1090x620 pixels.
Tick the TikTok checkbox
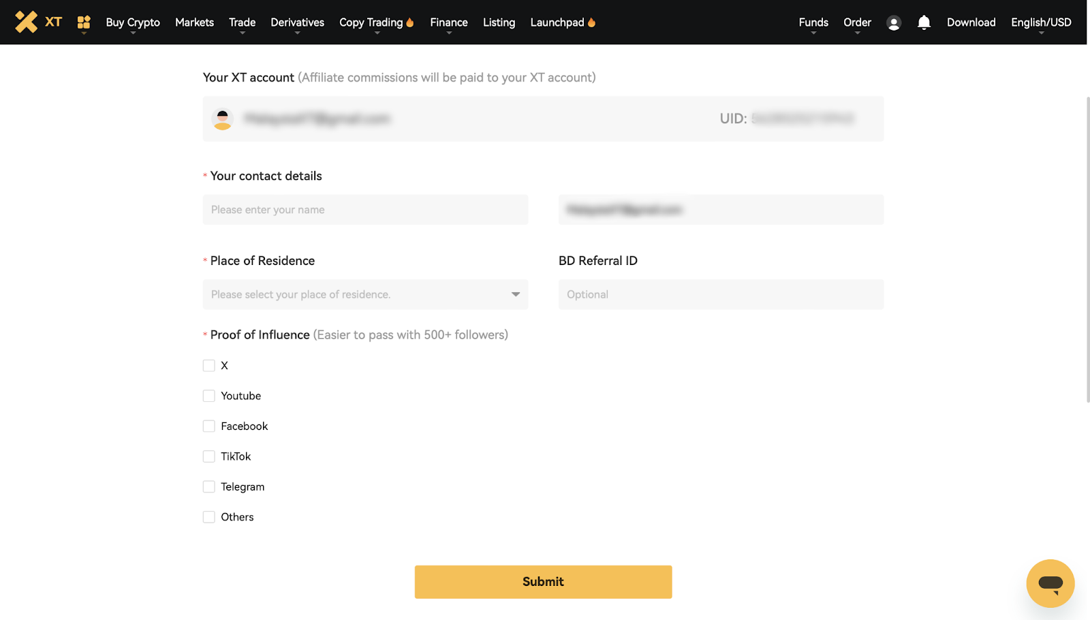tap(209, 456)
